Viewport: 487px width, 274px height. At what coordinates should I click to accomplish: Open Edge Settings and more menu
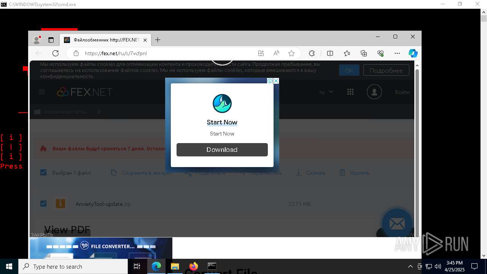[x=397, y=53]
